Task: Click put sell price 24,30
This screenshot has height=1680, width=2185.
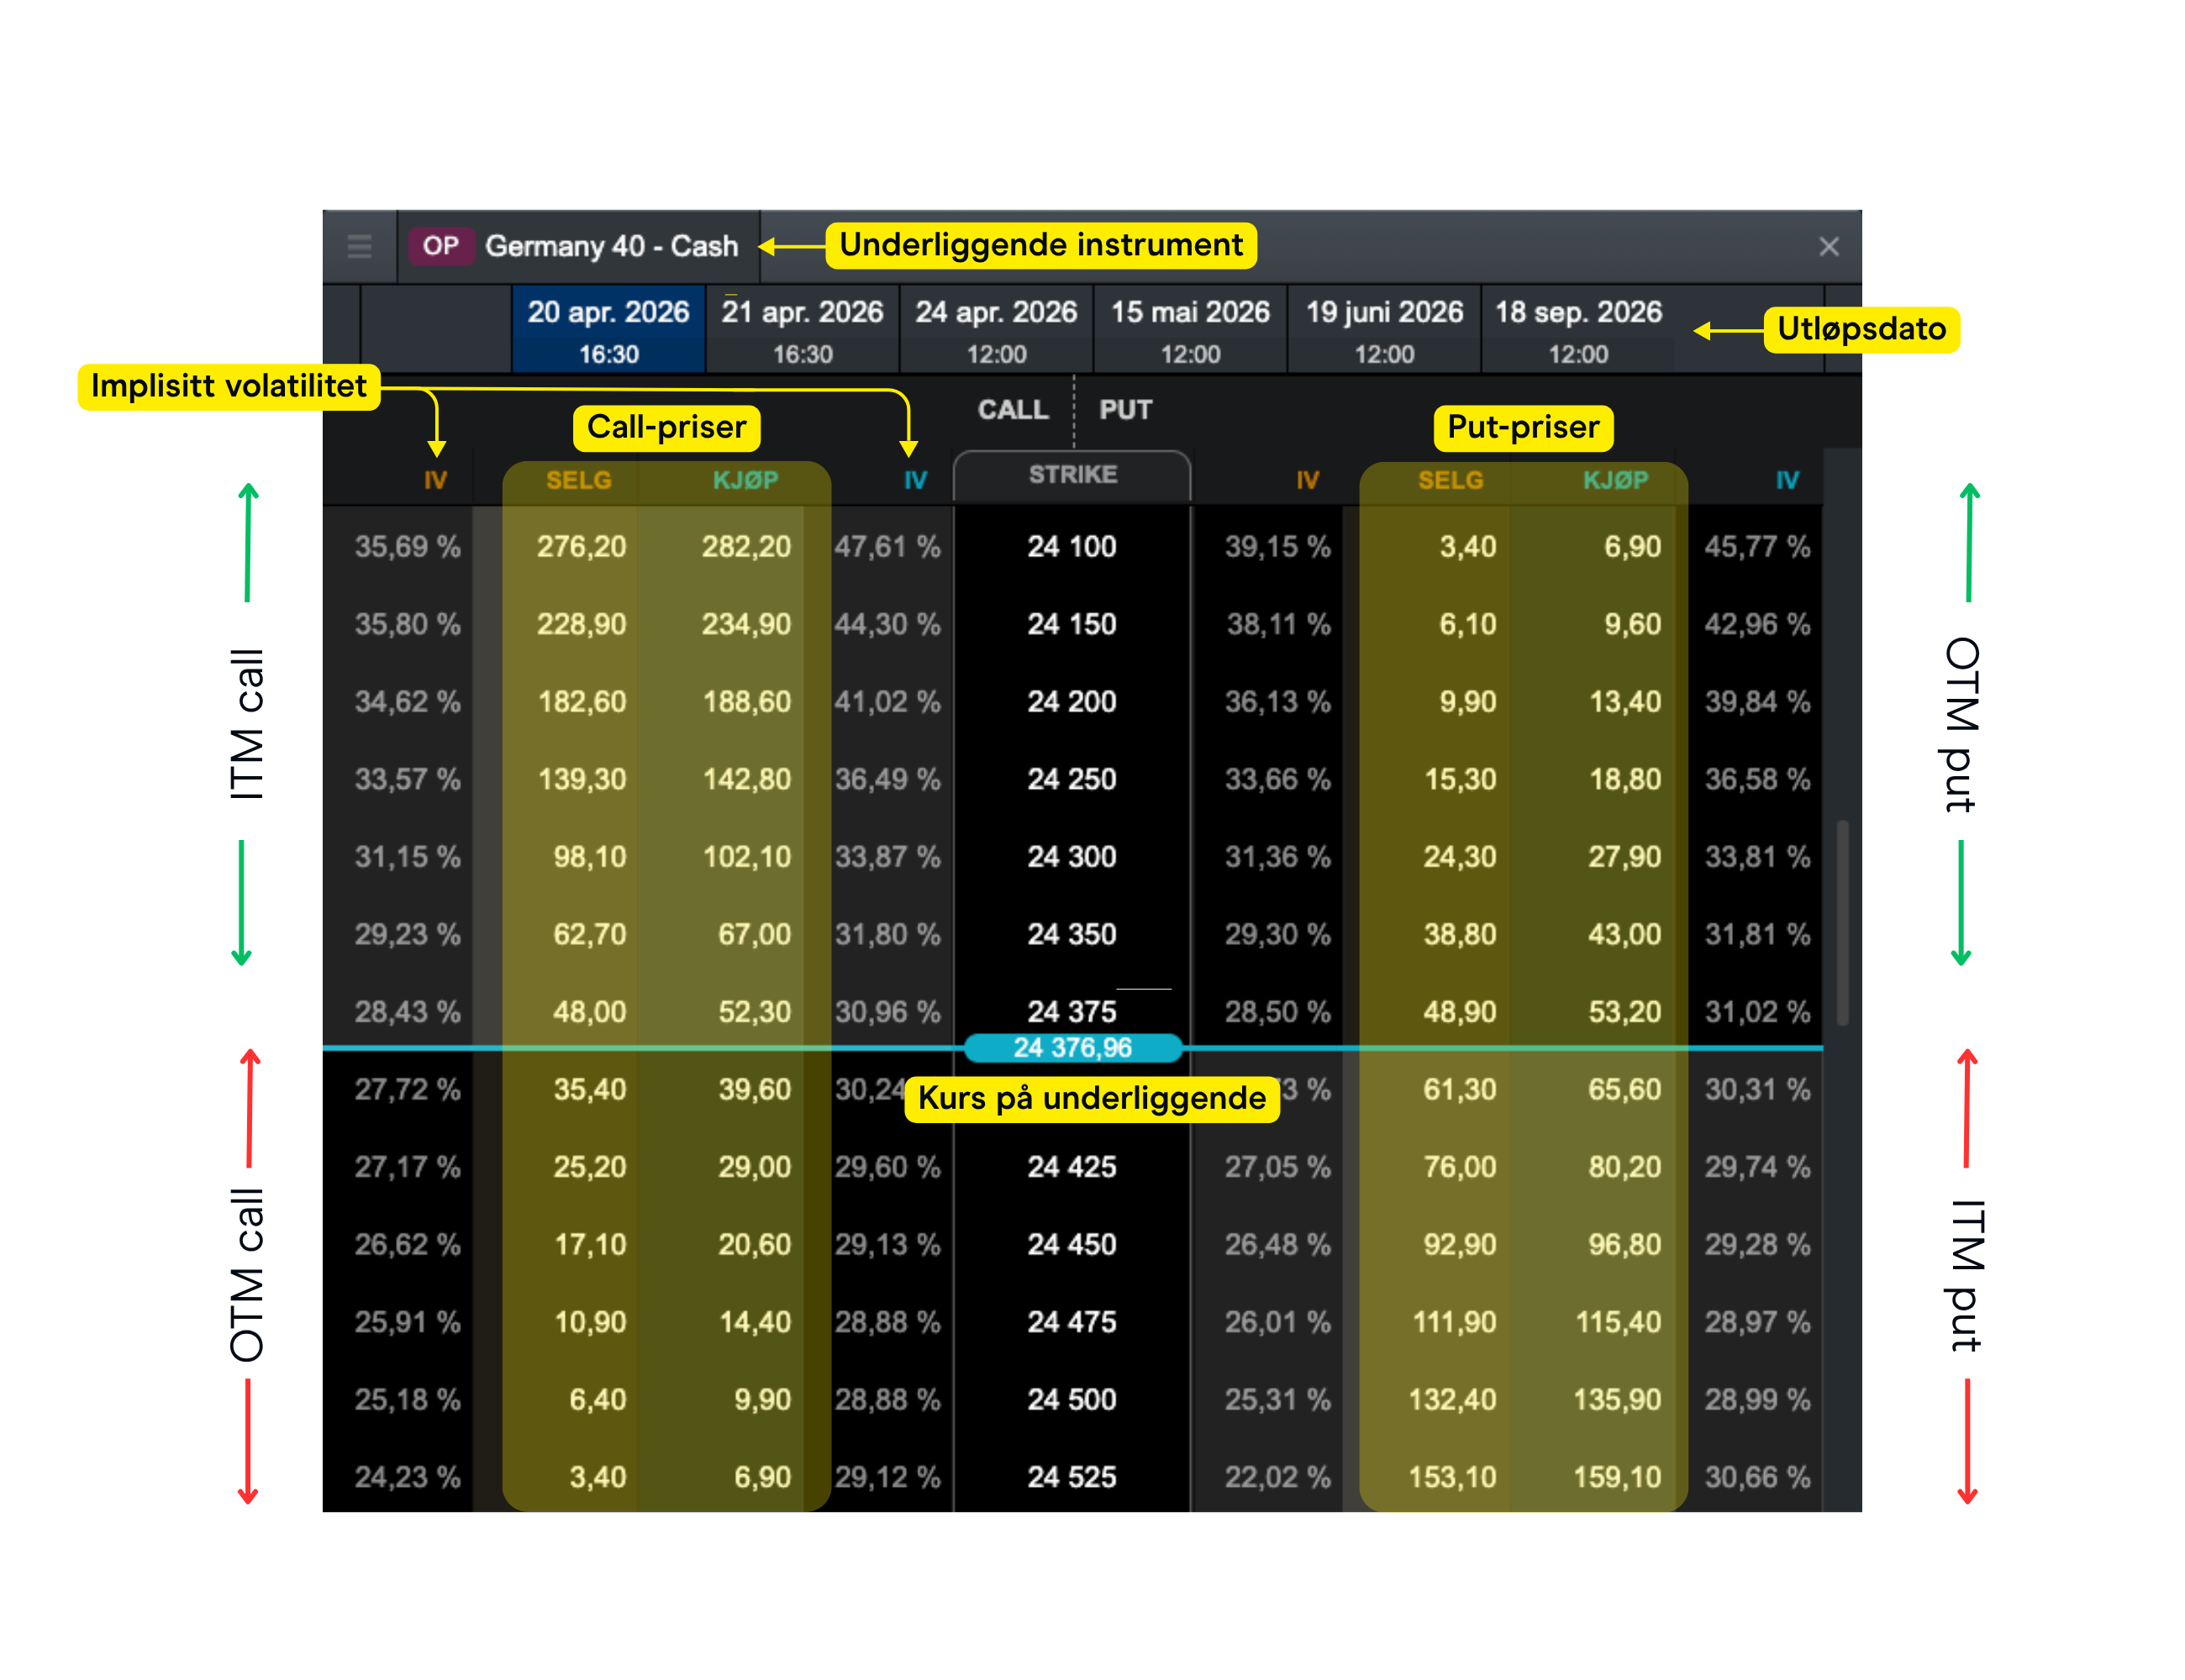Action: click(x=1460, y=856)
